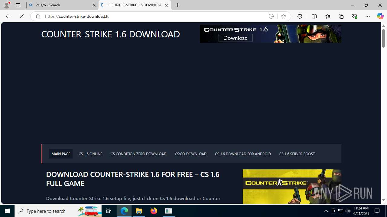Viewport: 387px width, 217px height.
Task: Open the Favorites list icon
Action: (x=327, y=16)
